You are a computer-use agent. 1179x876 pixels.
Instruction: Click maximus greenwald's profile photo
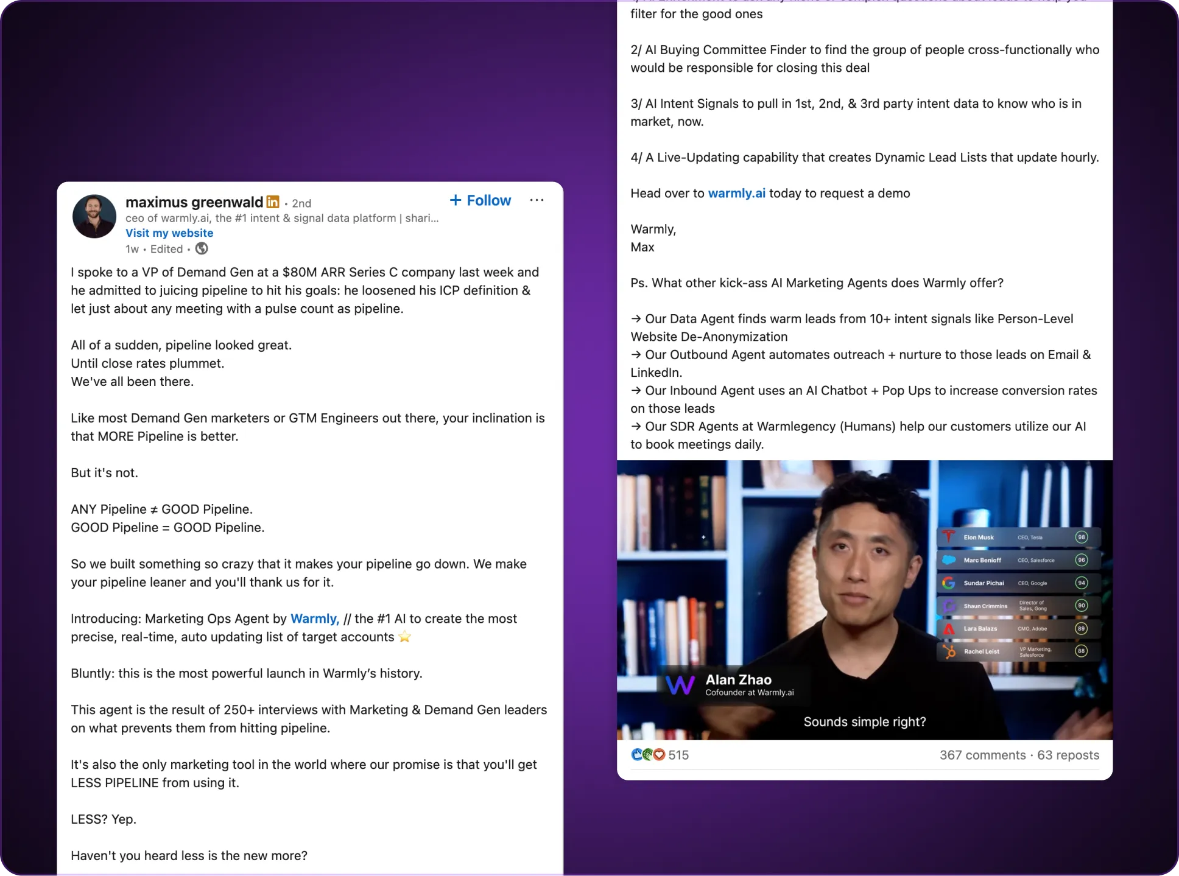coord(94,216)
